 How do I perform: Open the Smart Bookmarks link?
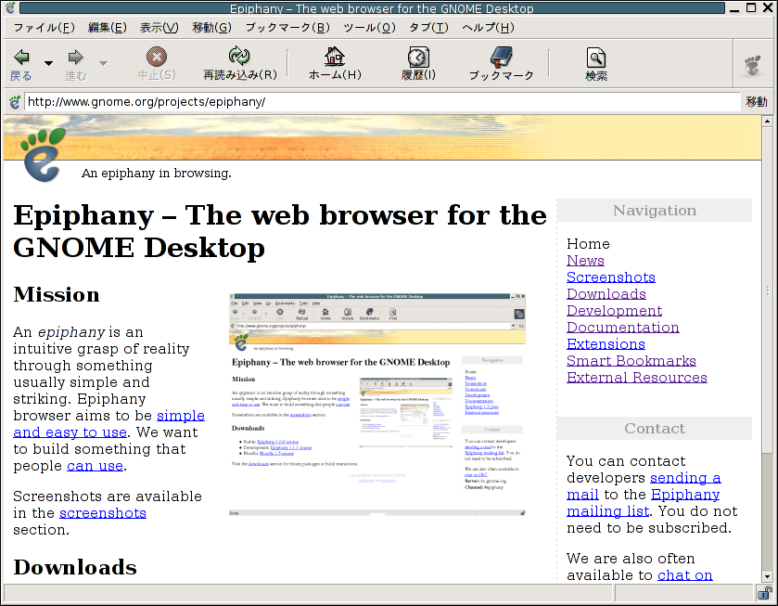(631, 361)
